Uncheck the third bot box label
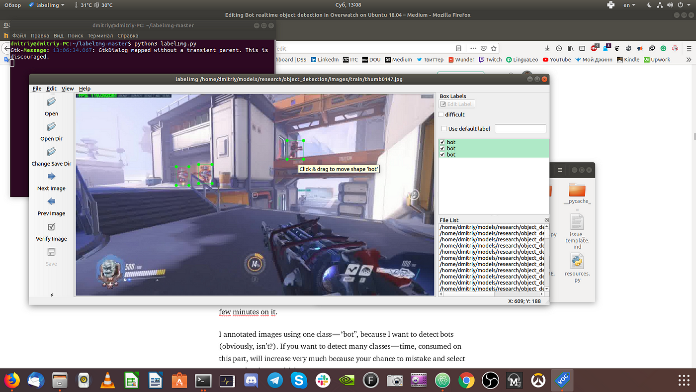Image resolution: width=696 pixels, height=392 pixels. (x=442, y=155)
